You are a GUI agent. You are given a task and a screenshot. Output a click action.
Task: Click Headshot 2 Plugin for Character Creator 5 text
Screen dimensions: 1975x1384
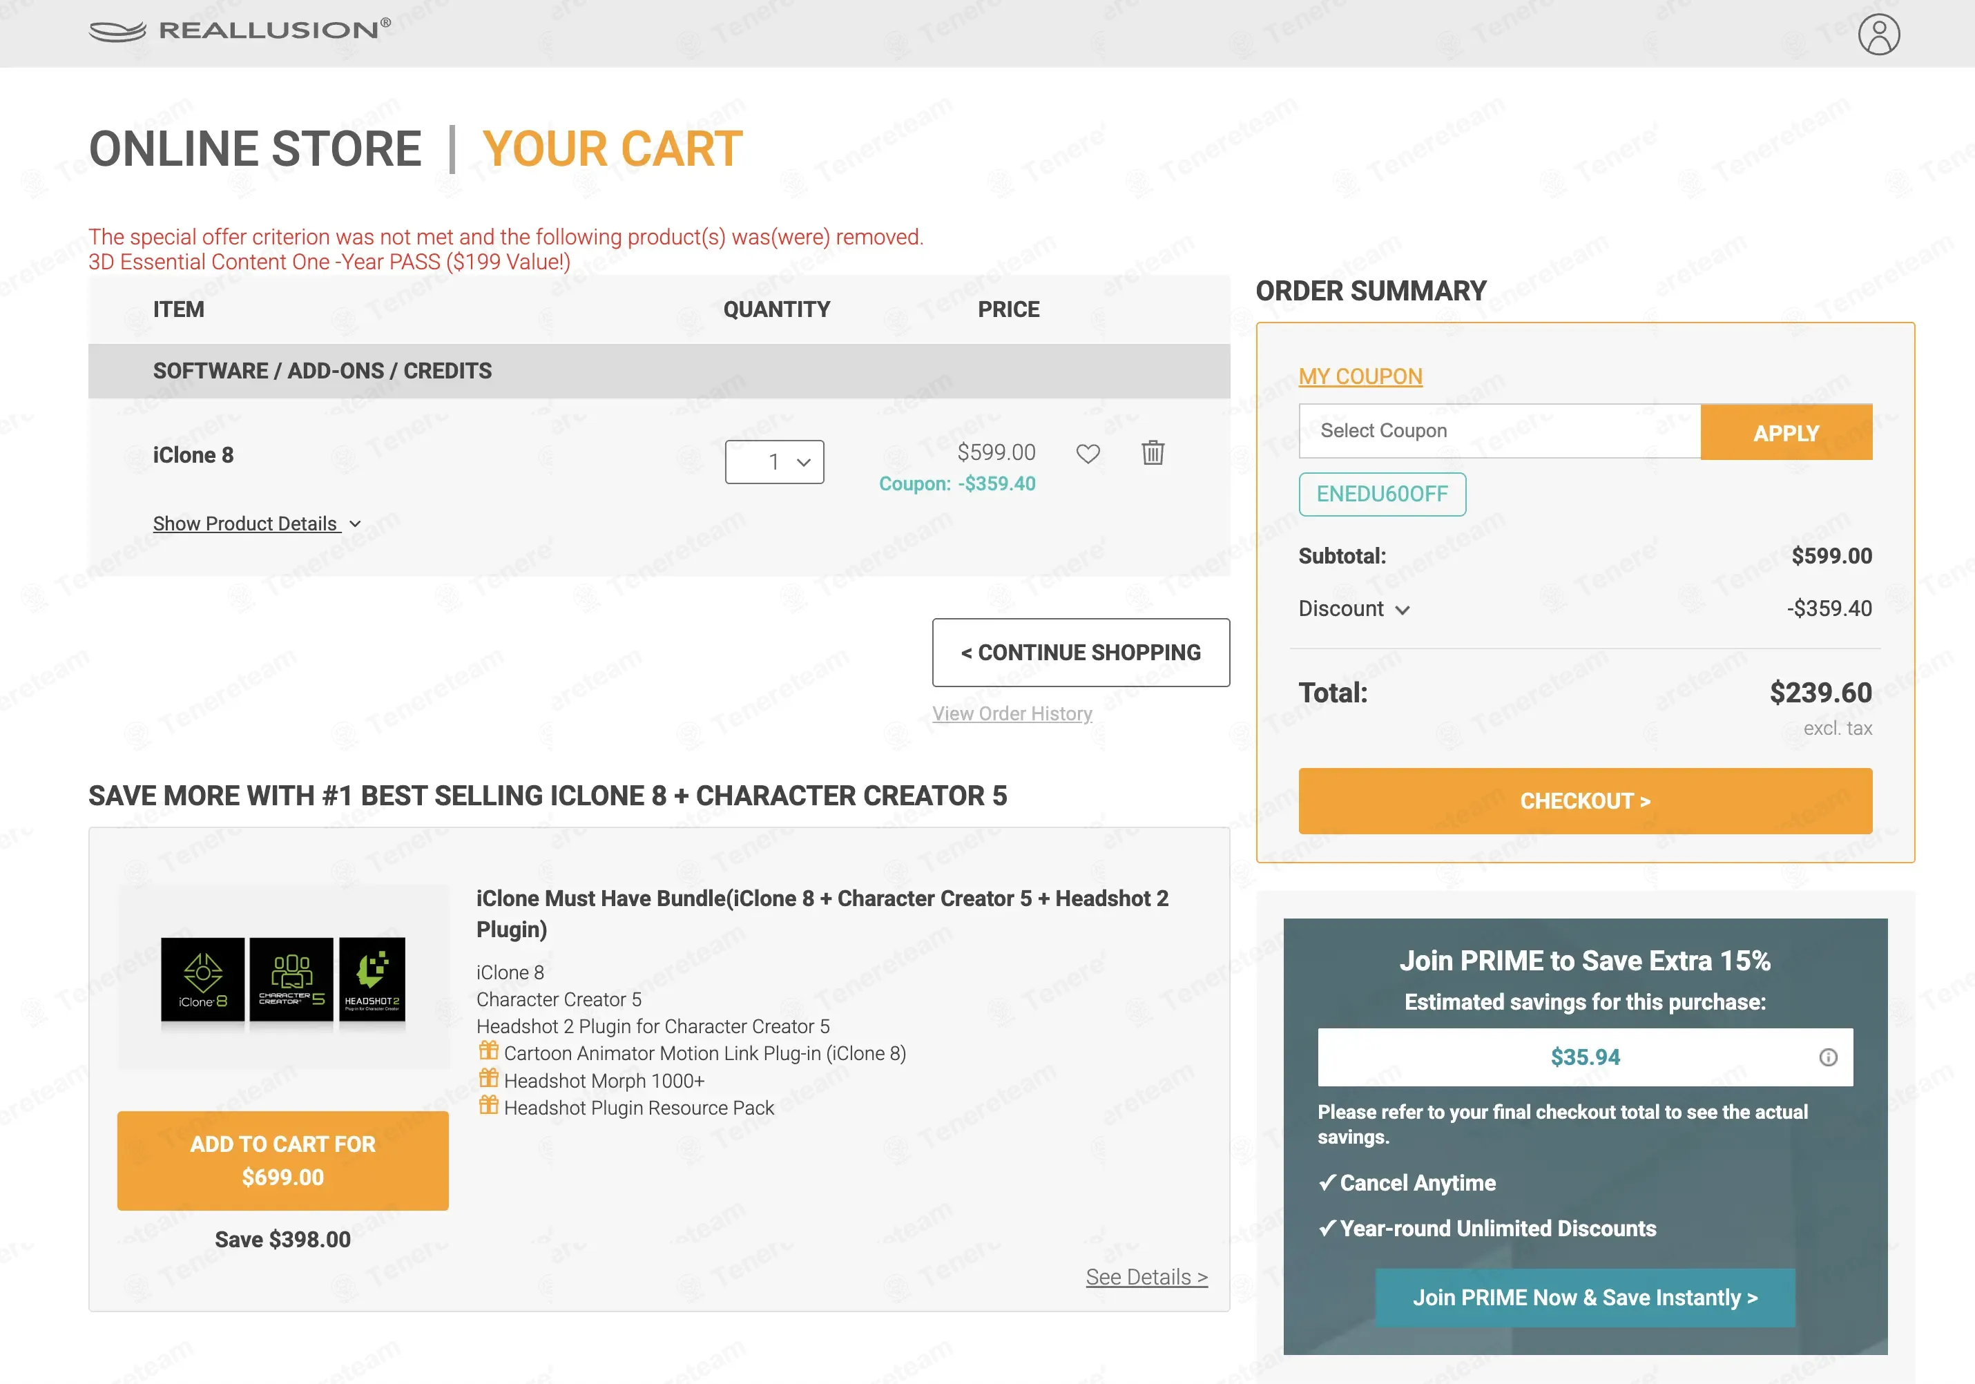pyautogui.click(x=653, y=1026)
